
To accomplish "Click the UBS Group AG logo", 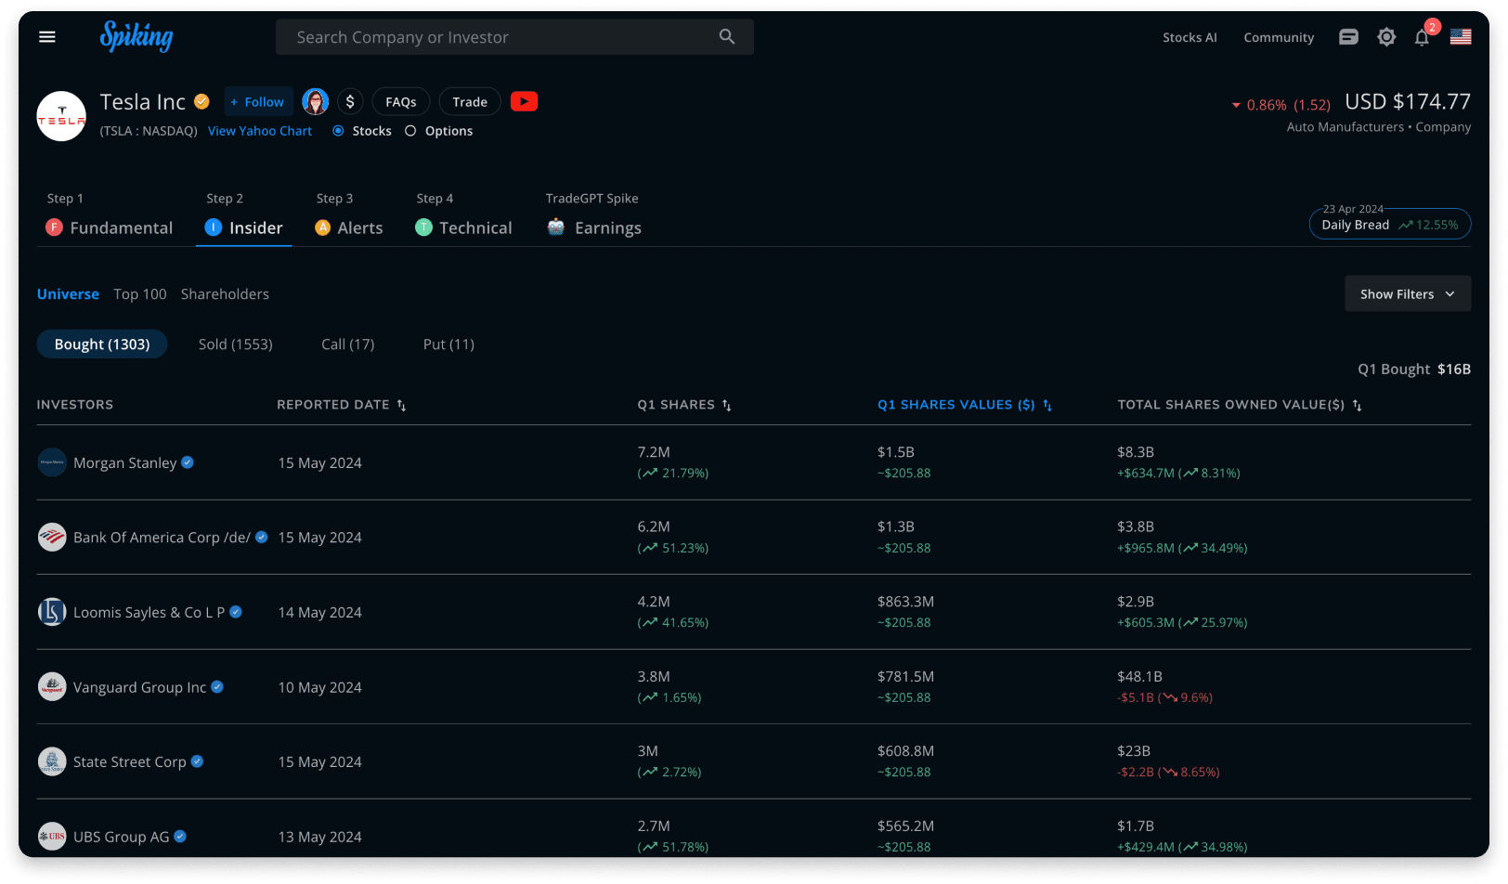I will 52,837.
